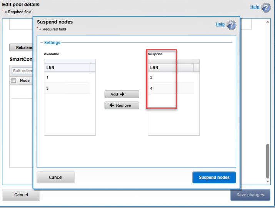The image size is (275, 208).
Task: Click the scrollbar down arrow
Action: tap(268, 181)
